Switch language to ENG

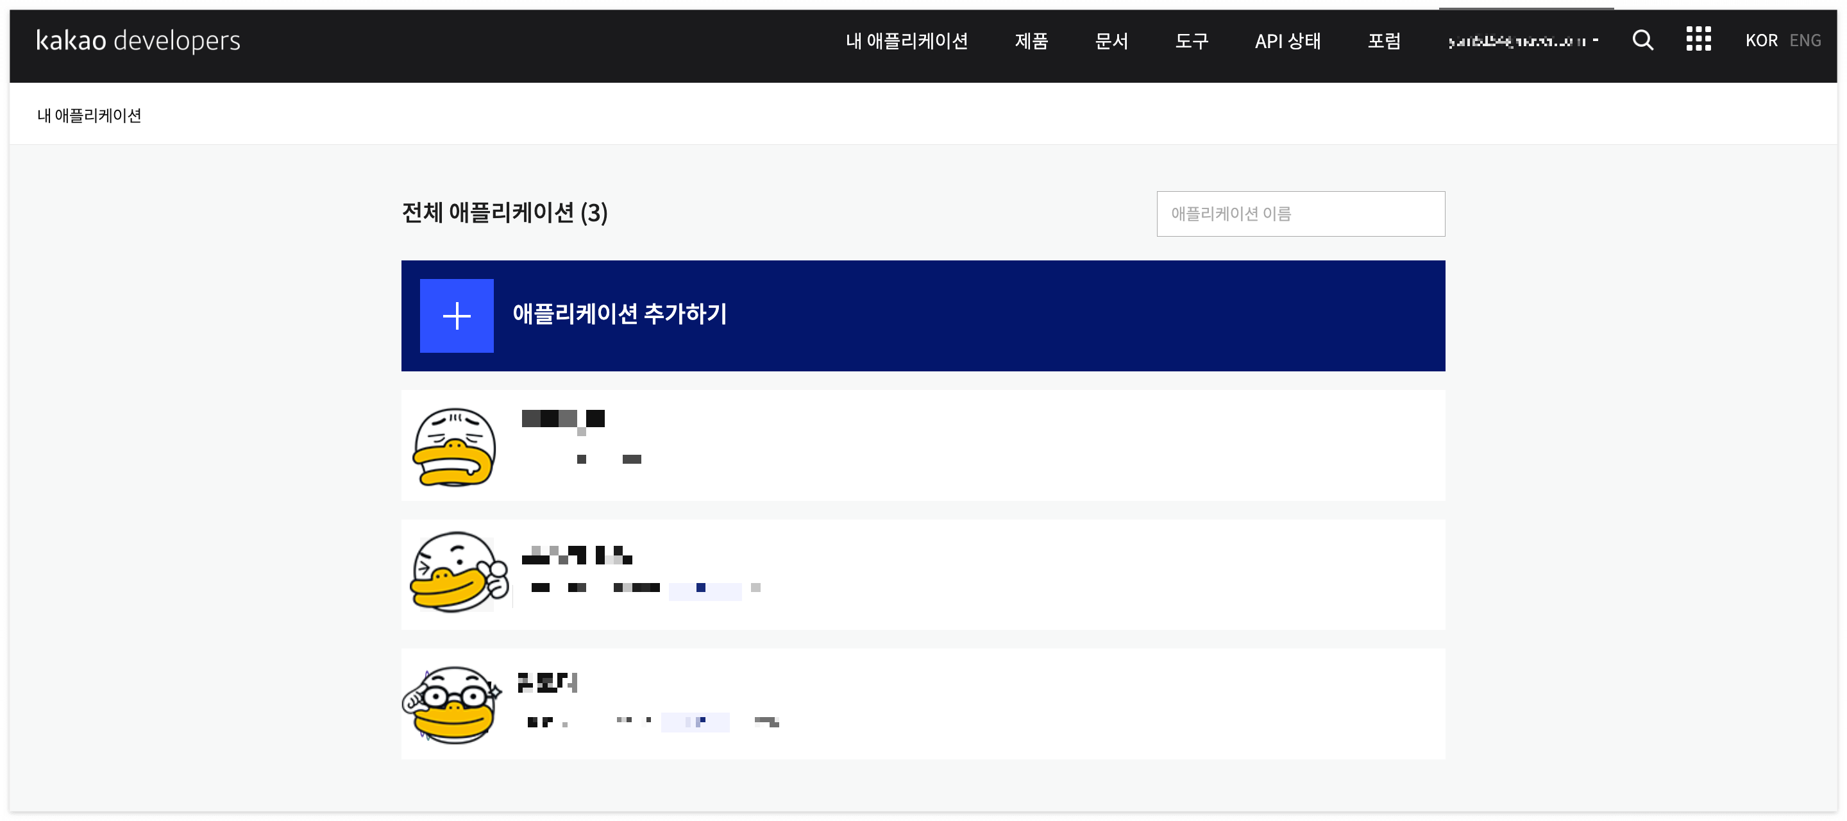point(1804,40)
